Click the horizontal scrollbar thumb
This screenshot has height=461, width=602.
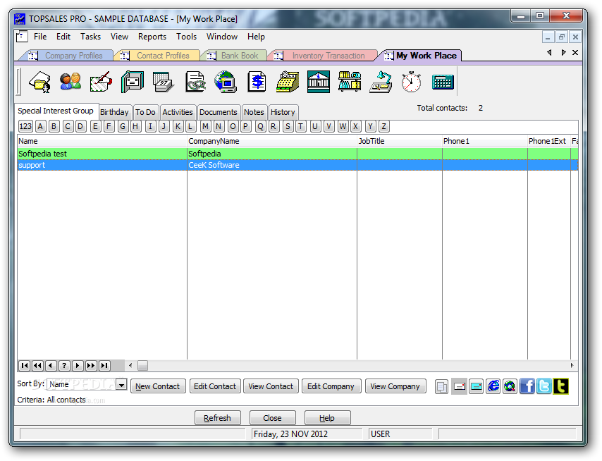(x=143, y=365)
